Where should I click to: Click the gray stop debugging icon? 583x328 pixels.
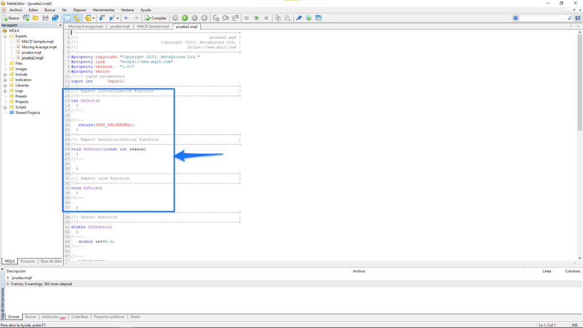click(204, 18)
